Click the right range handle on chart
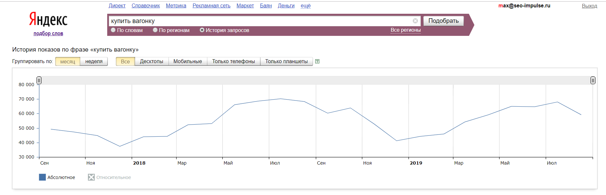This screenshot has height=195, width=606. click(593, 80)
